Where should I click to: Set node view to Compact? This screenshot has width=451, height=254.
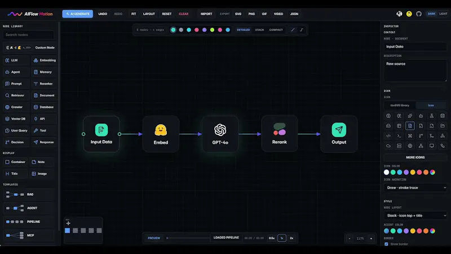[x=276, y=30]
